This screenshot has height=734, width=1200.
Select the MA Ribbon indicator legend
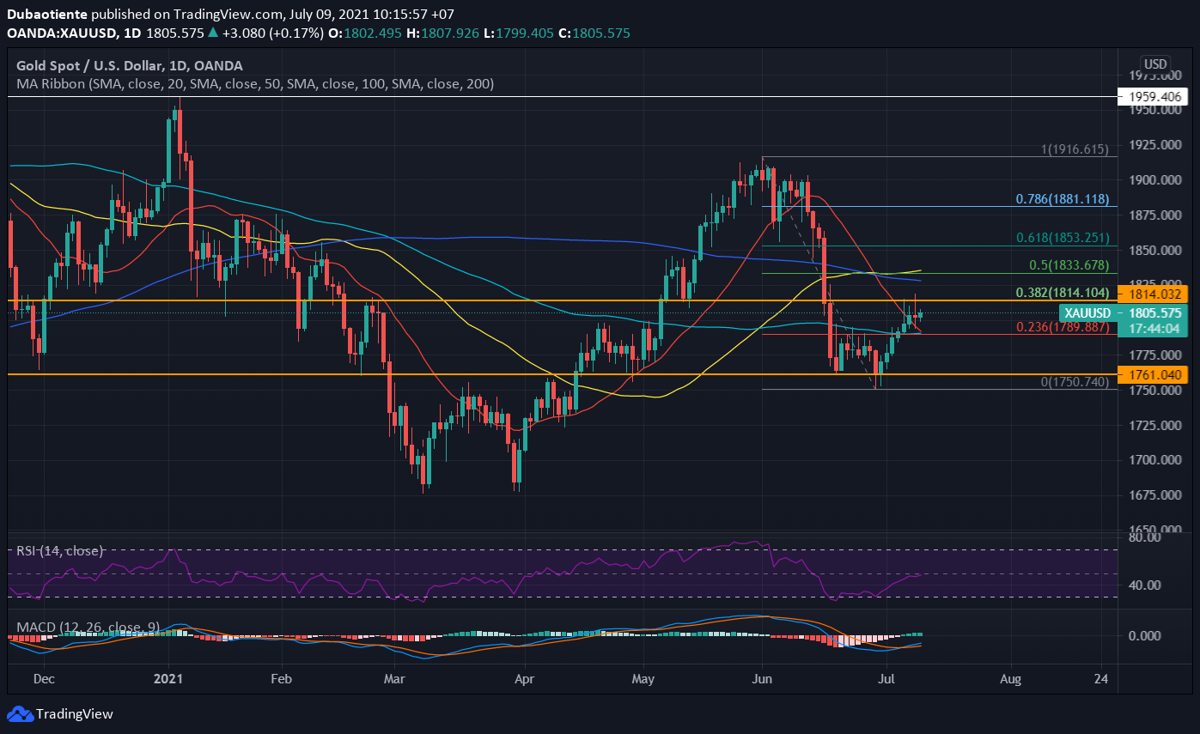(x=256, y=84)
